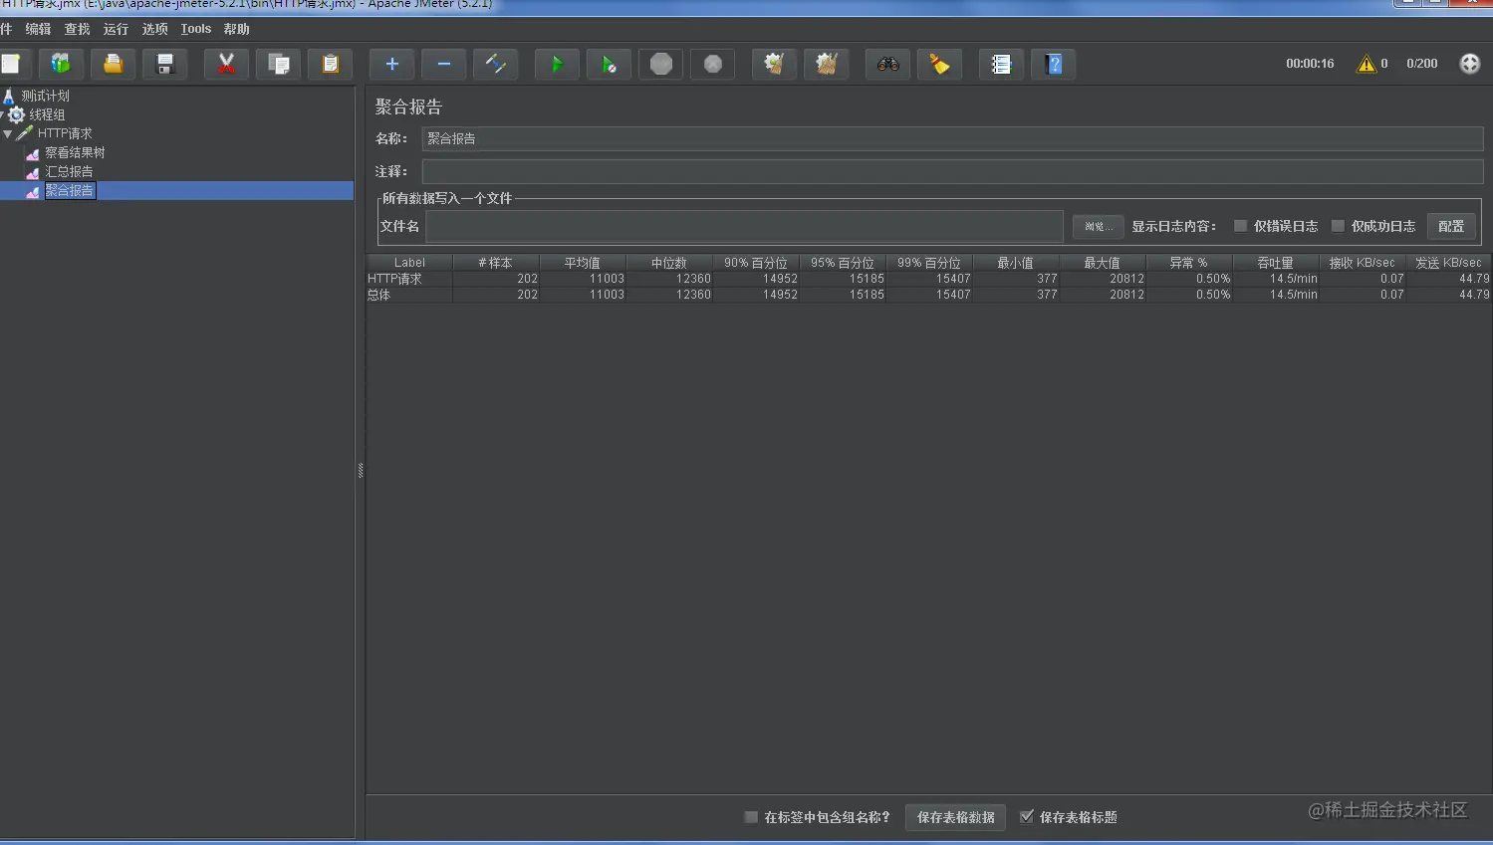The image size is (1493, 845).
Task: Open Help with the question mark icon
Action: [x=1053, y=64]
